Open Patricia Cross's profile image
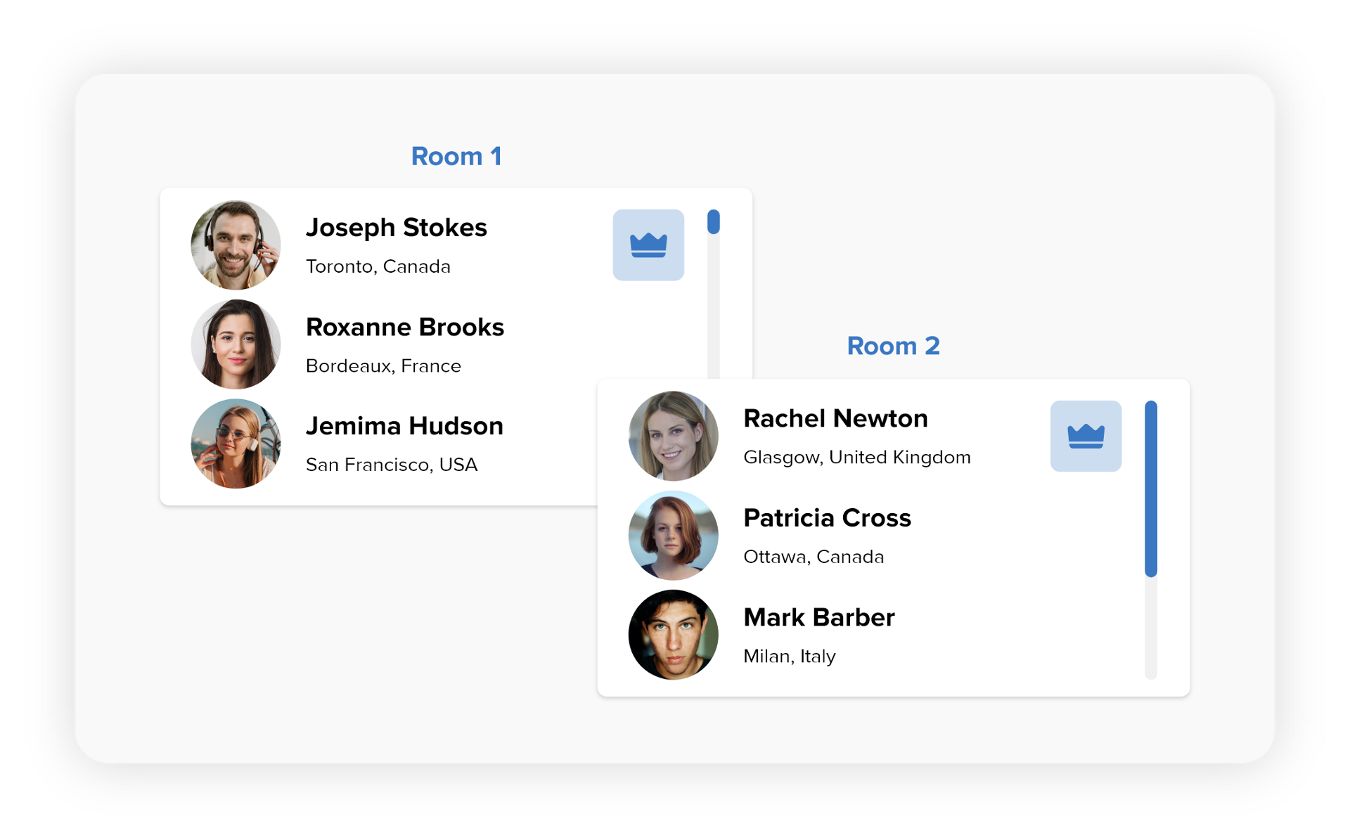The height and width of the screenshot is (840, 1350). (673, 536)
